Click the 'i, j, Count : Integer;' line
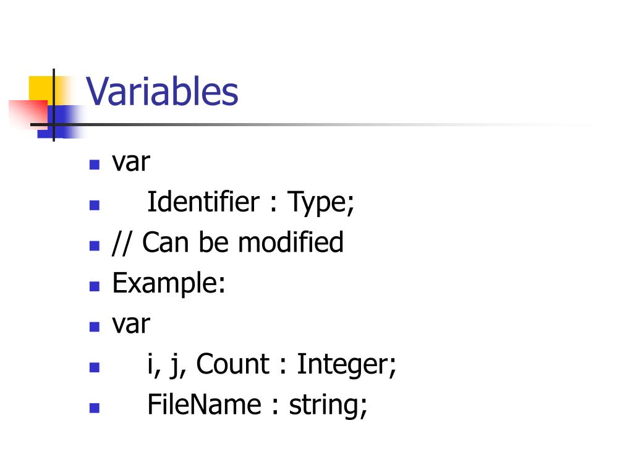633x475 pixels. [x=272, y=365]
